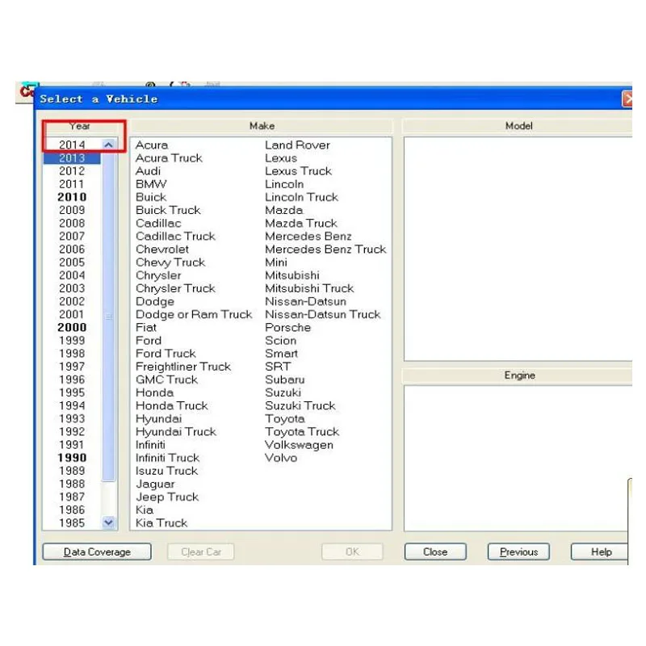Click the Clear Car button
Screen dimensions: 646x646
pyautogui.click(x=200, y=552)
